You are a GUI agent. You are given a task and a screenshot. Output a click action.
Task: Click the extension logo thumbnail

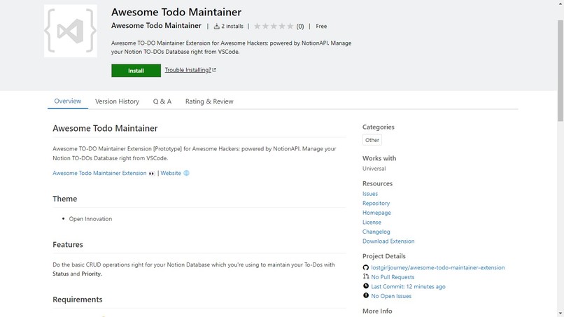(71, 31)
